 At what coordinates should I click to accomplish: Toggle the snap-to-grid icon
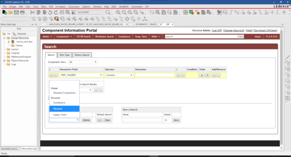[x=62, y=12]
